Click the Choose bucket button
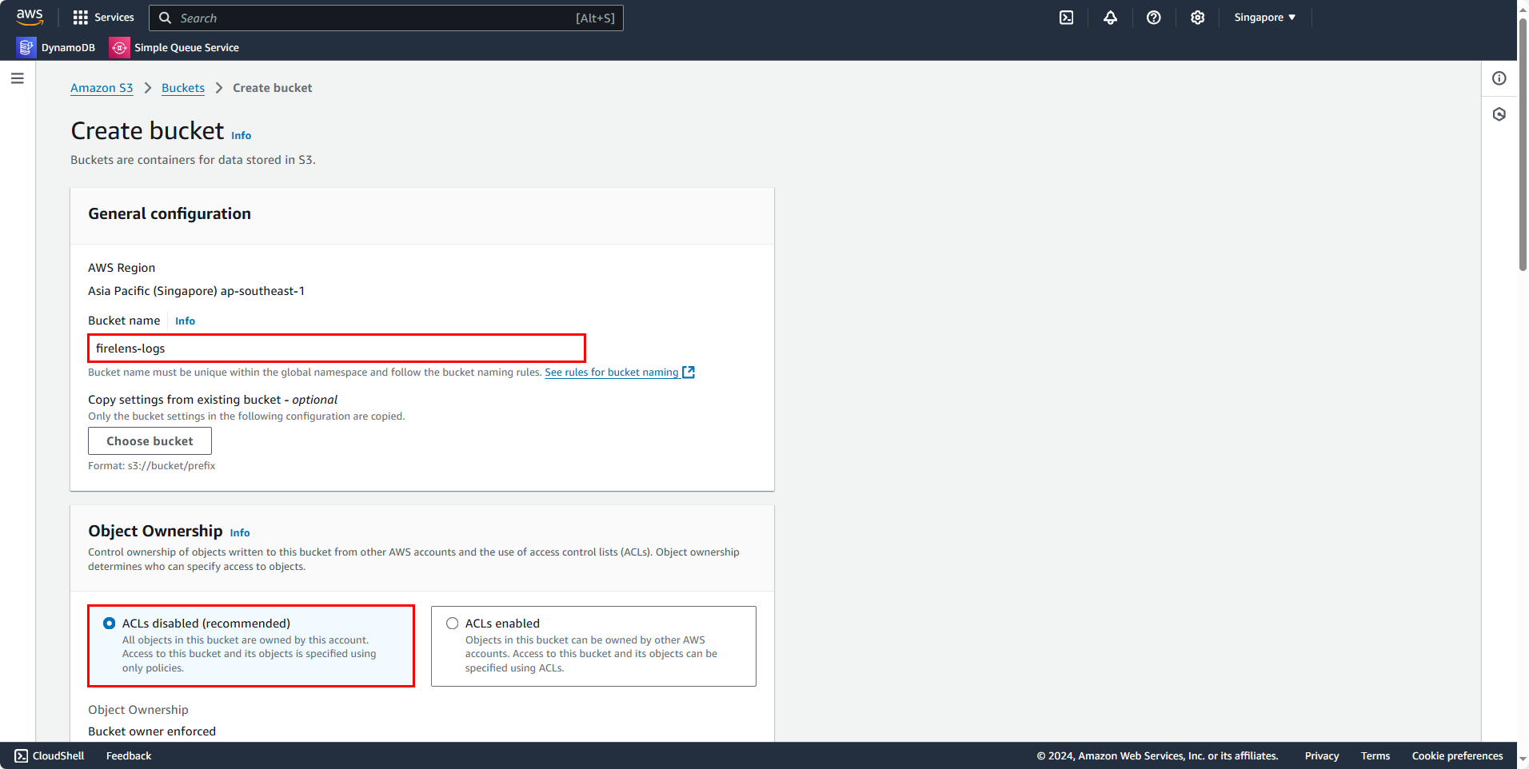 tap(150, 441)
